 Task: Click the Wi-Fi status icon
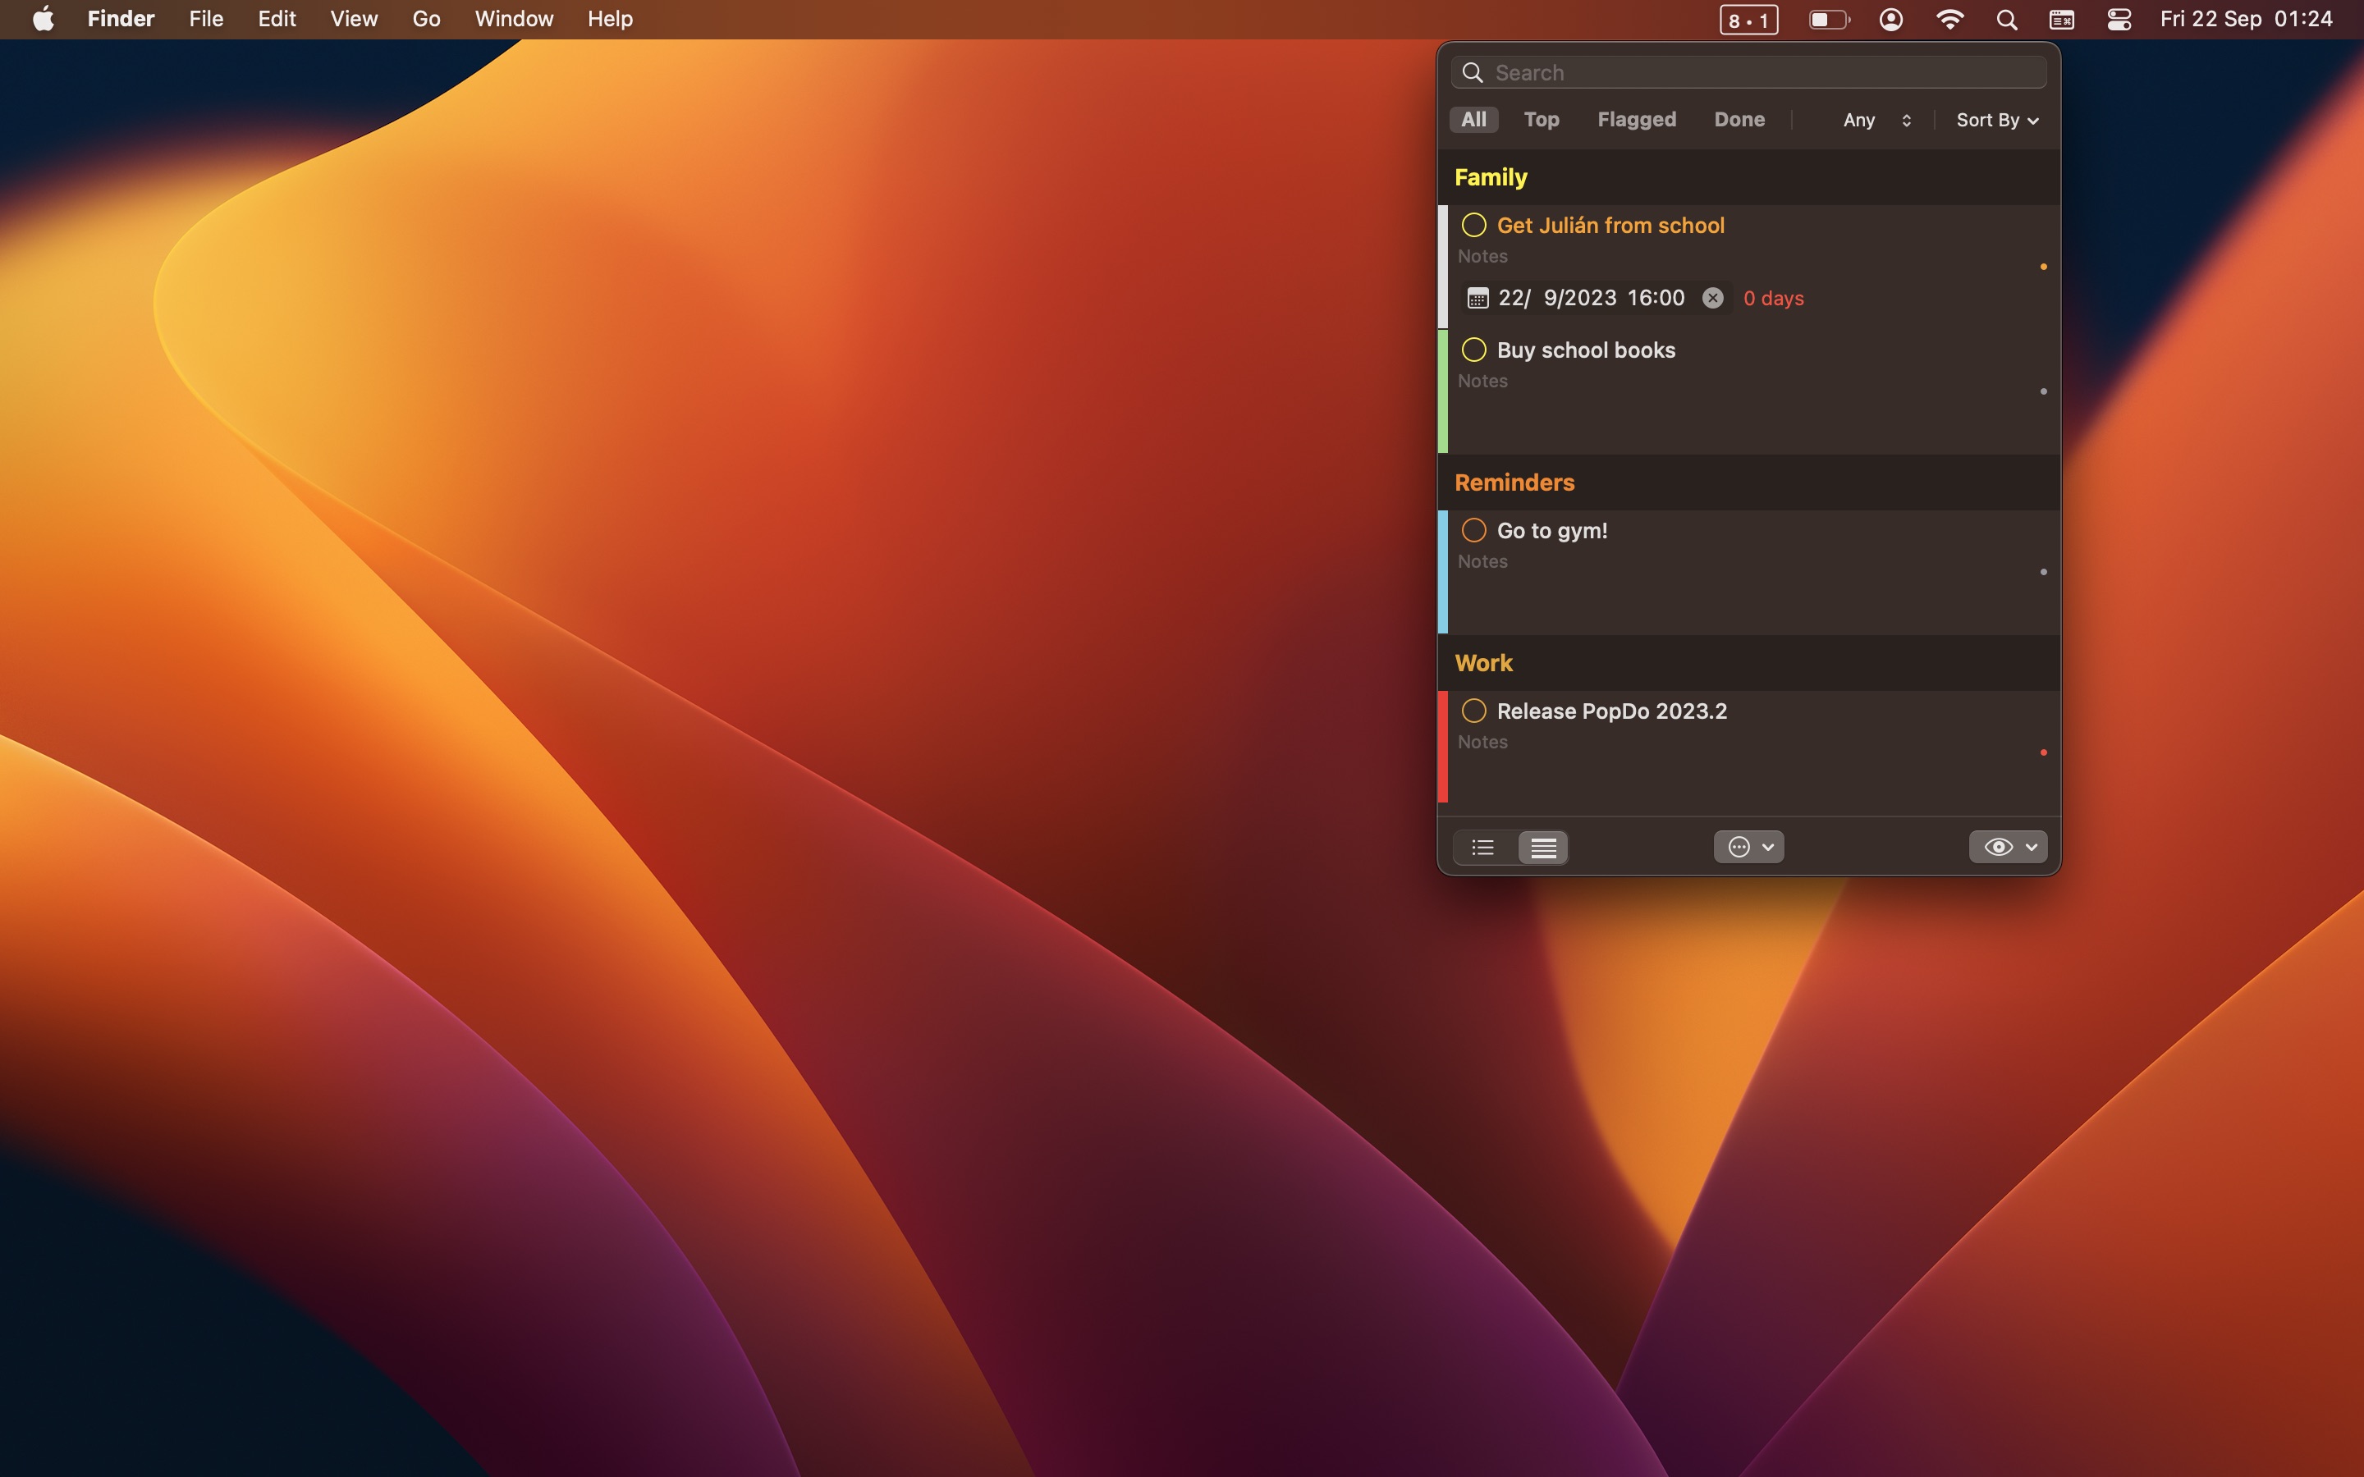tap(1949, 20)
